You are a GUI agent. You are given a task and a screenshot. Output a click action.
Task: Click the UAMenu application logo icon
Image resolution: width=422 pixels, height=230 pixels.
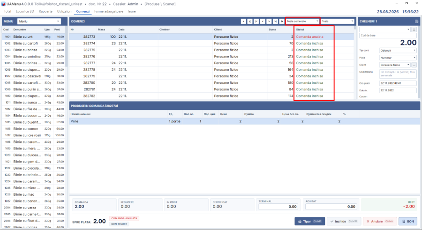click(x=3, y=4)
